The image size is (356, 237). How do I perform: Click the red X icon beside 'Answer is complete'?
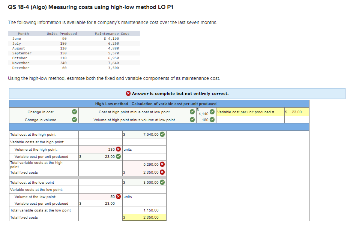(x=128, y=93)
